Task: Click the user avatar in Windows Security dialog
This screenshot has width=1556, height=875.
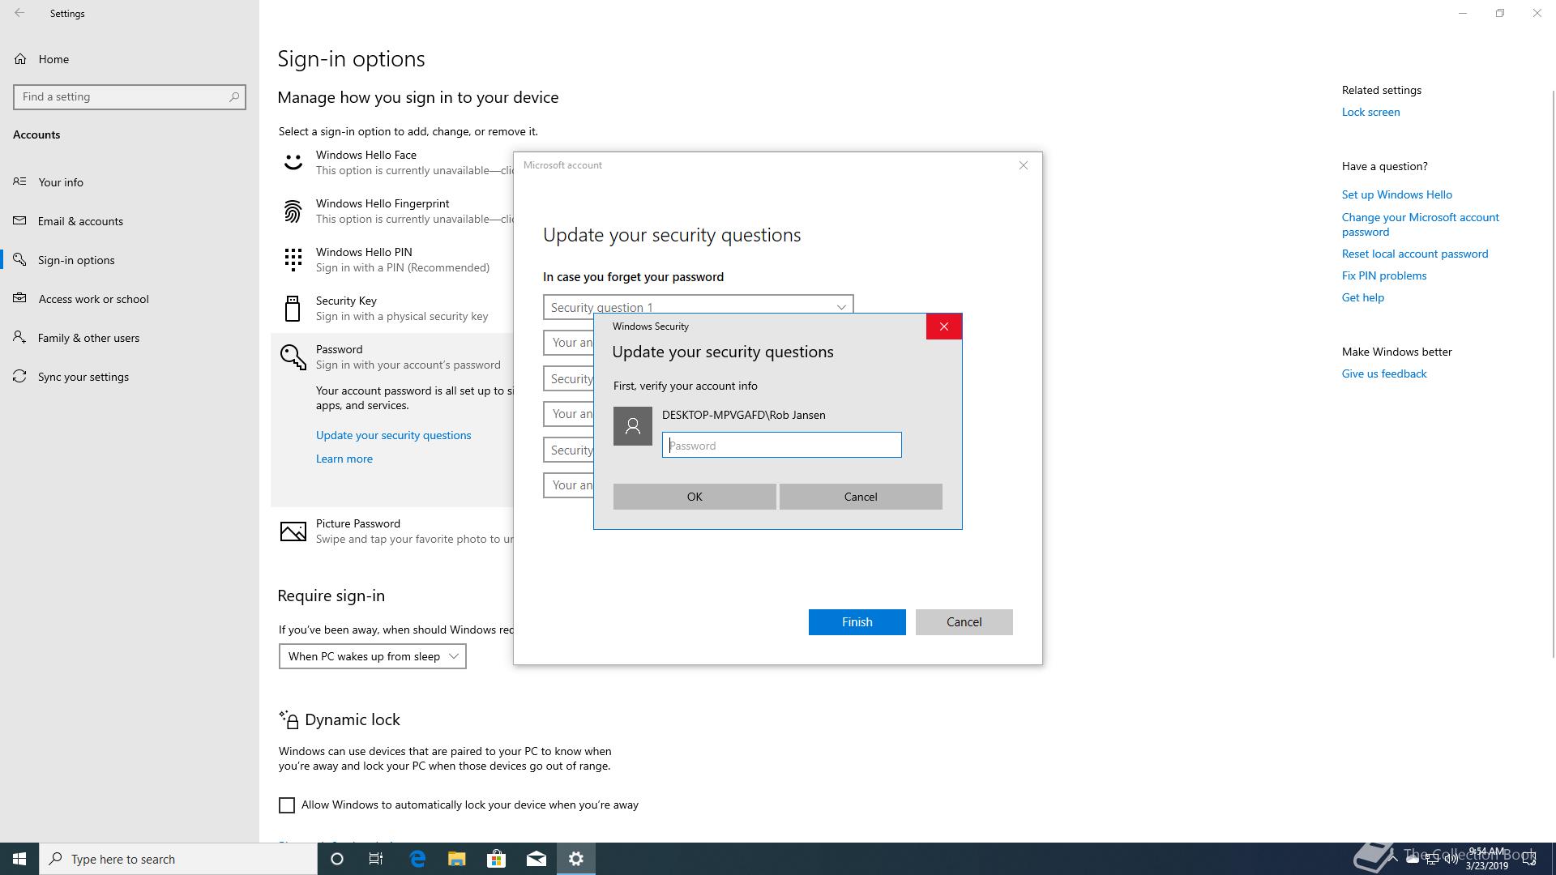Action: (x=633, y=426)
